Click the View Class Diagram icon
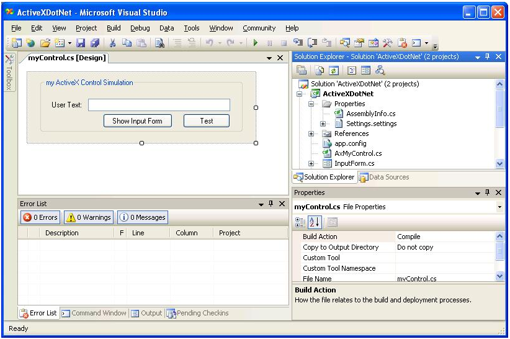Image resolution: width=510 pixels, height=339 pixels. (380, 70)
